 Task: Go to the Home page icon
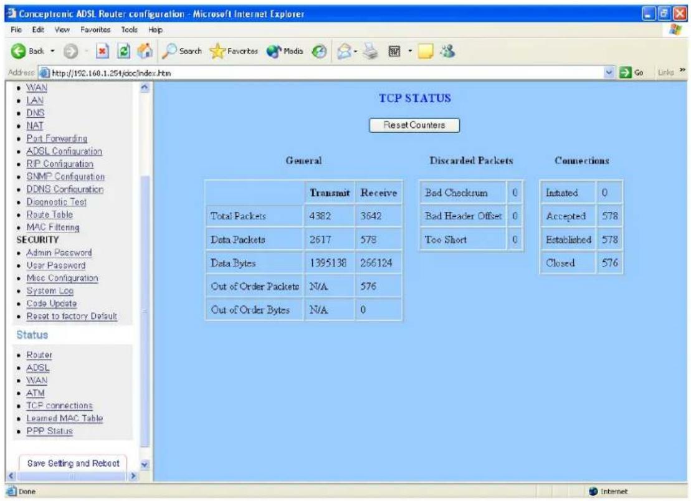145,51
